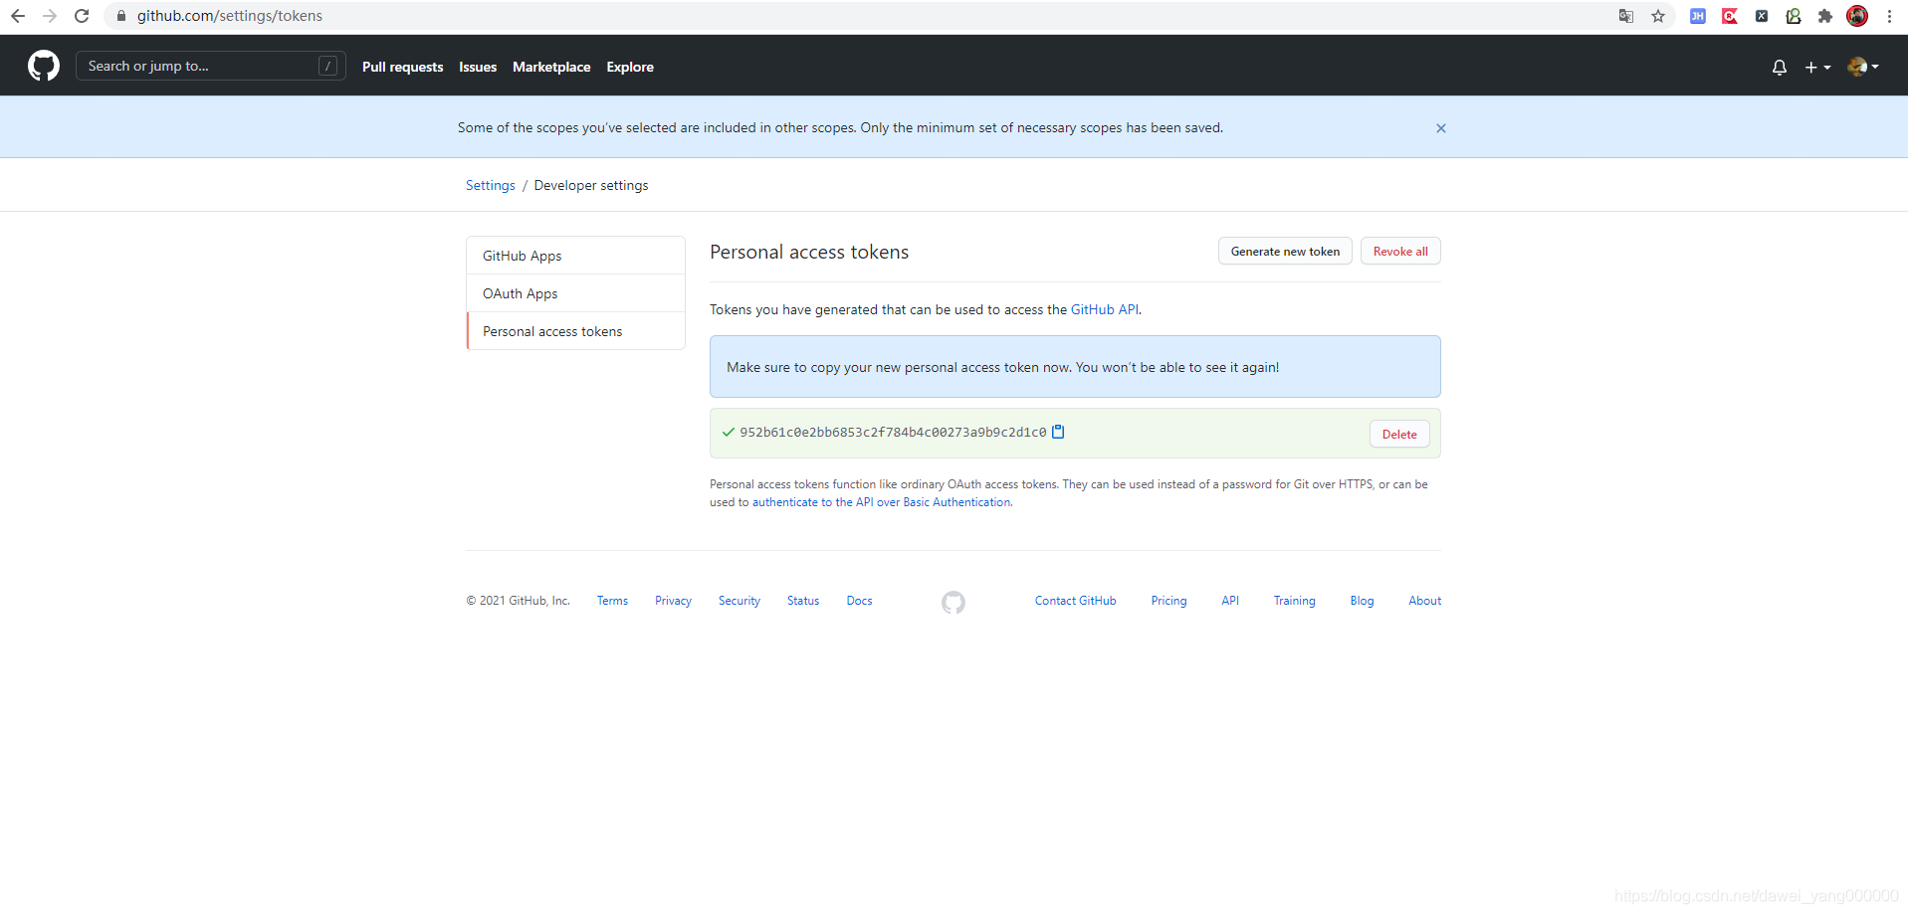Open Explore in header
This screenshot has height=914, width=1908.
[630, 67]
